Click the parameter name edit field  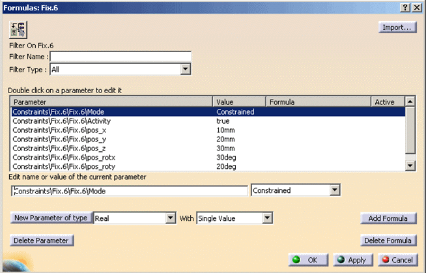pos(130,190)
